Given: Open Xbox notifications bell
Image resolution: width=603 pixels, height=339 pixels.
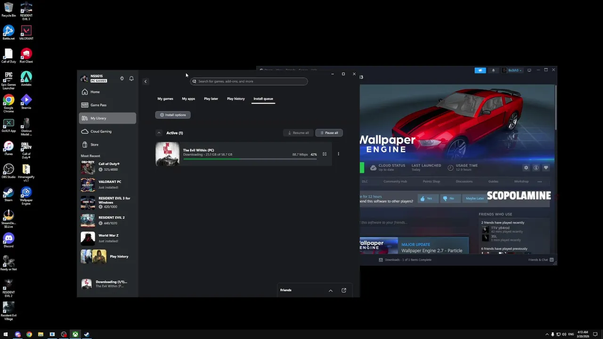Looking at the screenshot, I should click(x=131, y=78).
